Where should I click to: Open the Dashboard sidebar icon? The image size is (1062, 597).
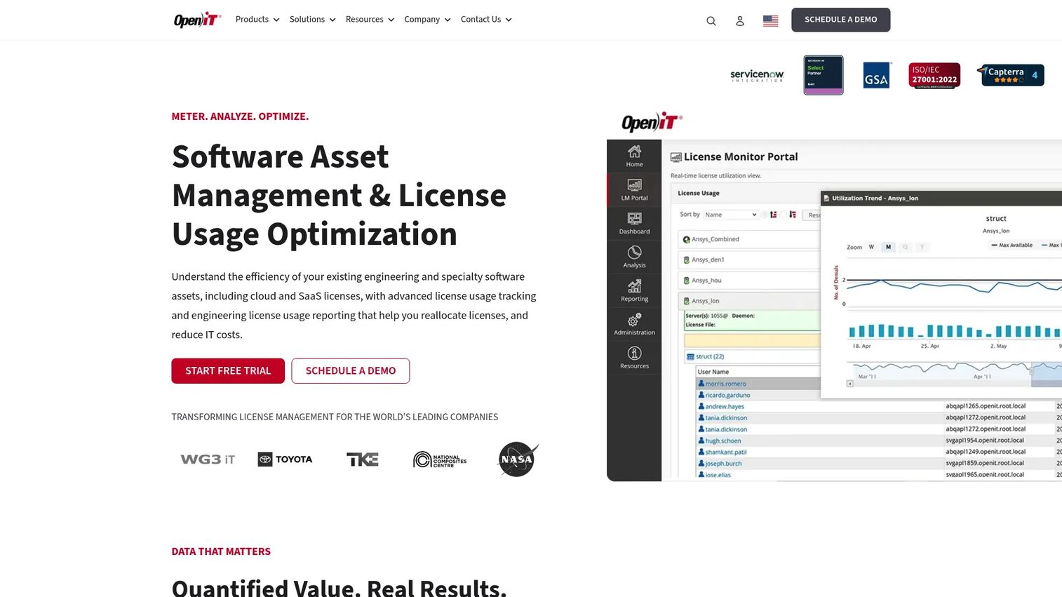click(x=634, y=223)
